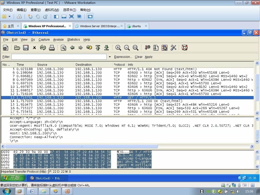
Task: Jump to last packet icon
Action: [x=106, y=48]
